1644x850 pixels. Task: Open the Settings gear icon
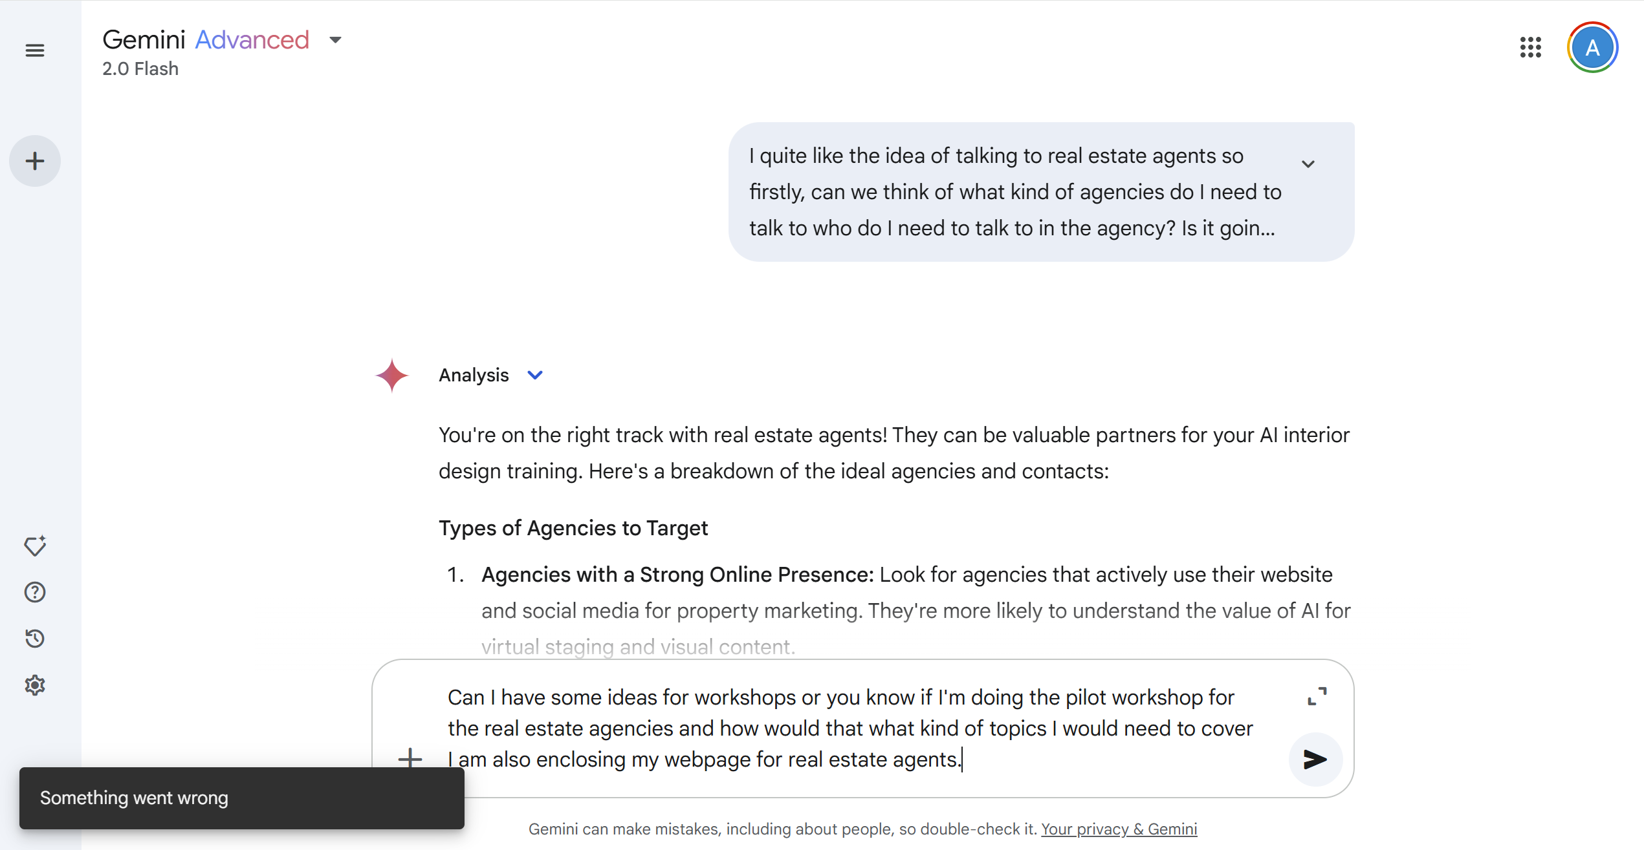[35, 685]
